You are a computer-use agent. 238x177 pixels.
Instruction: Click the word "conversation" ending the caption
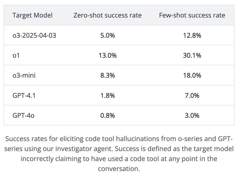pyautogui.click(x=118, y=169)
